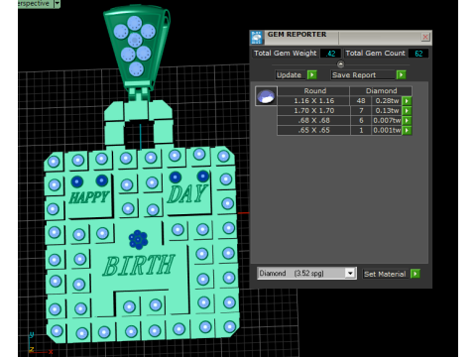
Task: Select the .65 X .65 size cell
Action: click(x=313, y=130)
